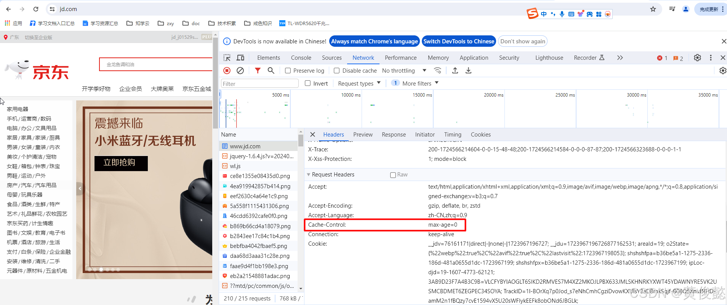Select the Response tab of the request
The image size is (727, 305).
[x=394, y=135]
